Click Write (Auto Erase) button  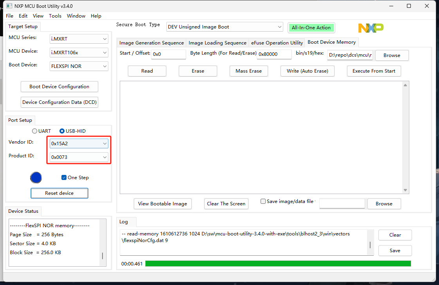coord(308,71)
